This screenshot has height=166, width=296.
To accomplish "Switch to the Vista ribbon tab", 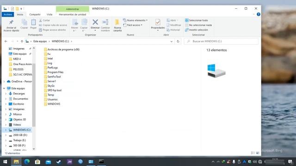I will 49,14.
